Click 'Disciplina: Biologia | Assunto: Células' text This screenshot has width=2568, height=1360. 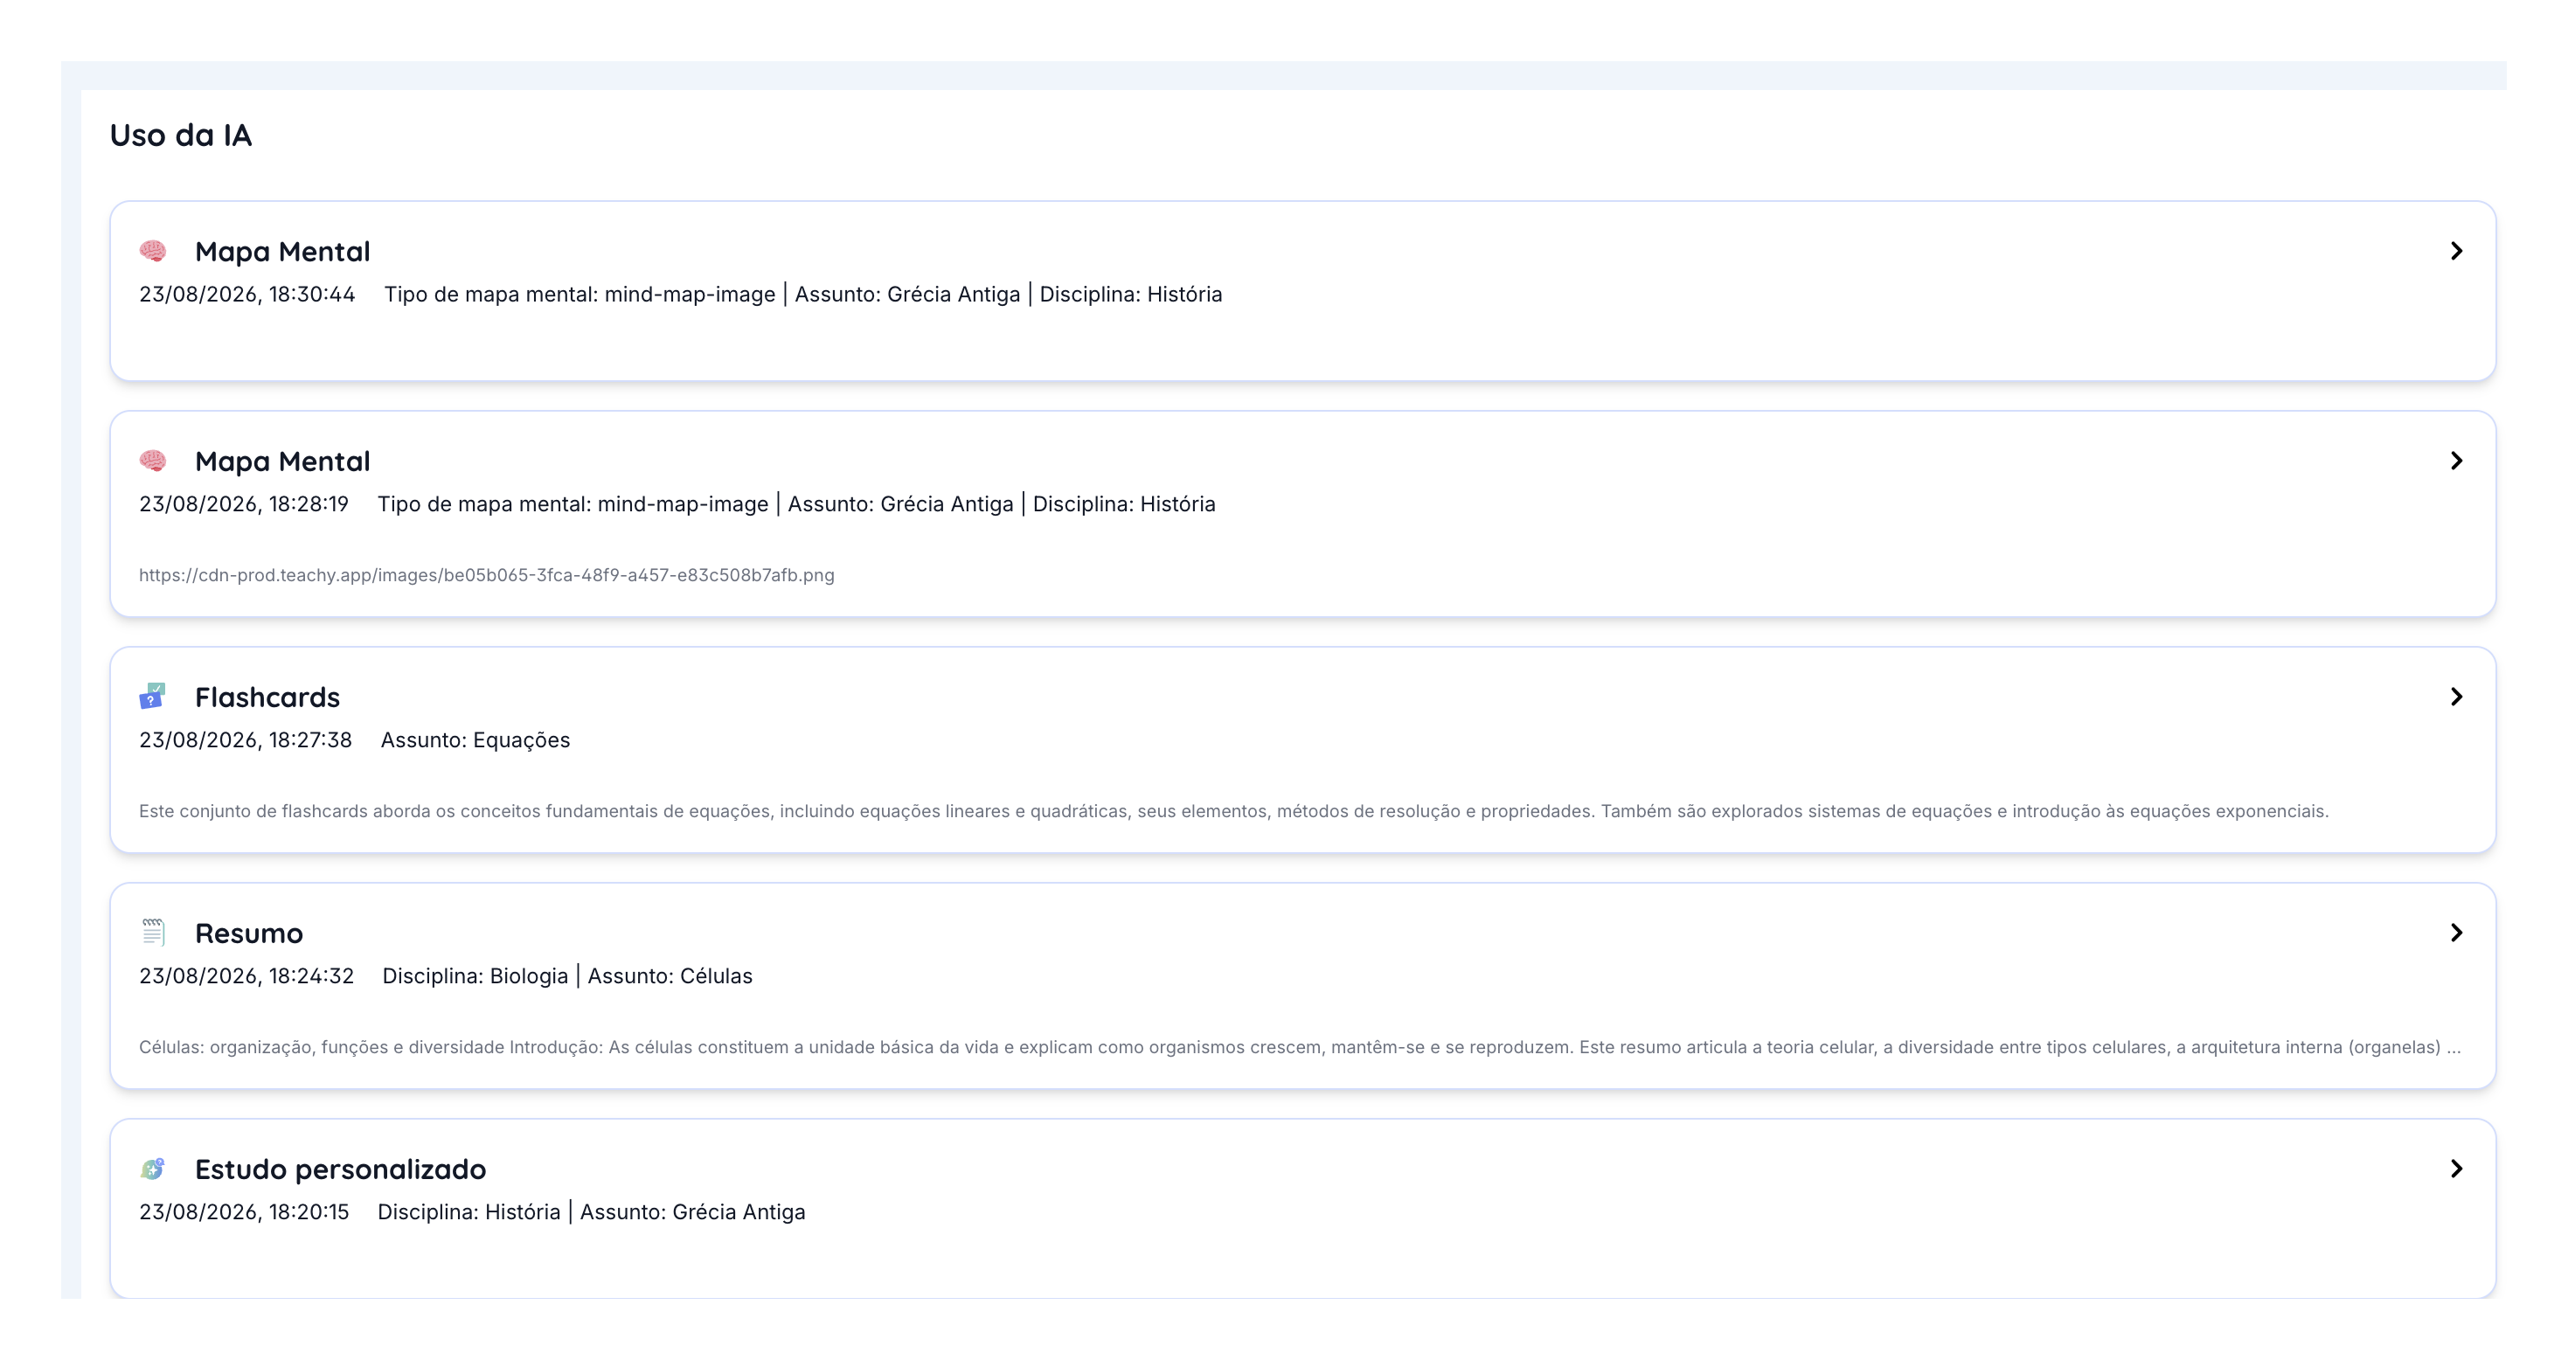pyautogui.click(x=567, y=976)
